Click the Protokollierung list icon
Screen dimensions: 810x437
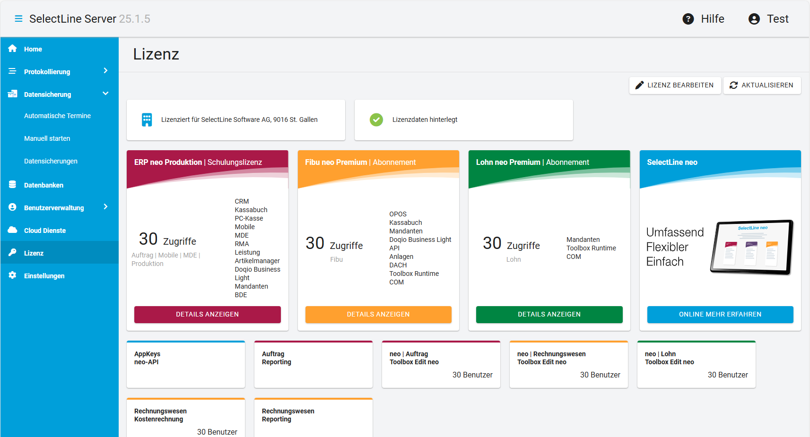click(x=12, y=71)
